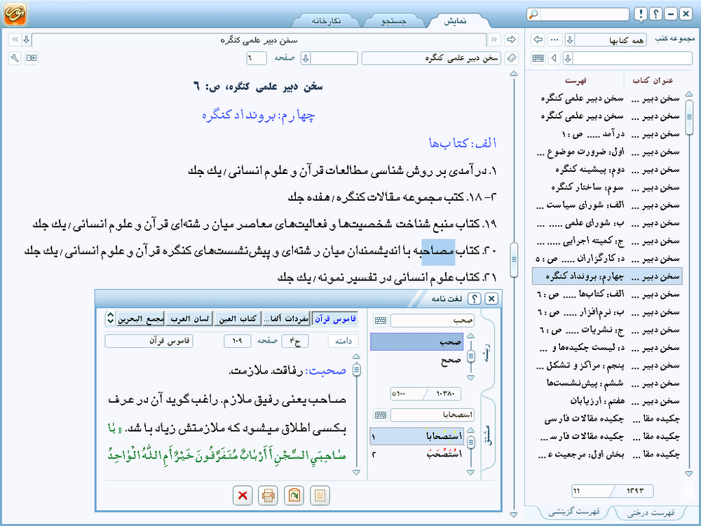Click the dictionary tabs up/down spinner
The image size is (701, 526).
tap(110, 318)
